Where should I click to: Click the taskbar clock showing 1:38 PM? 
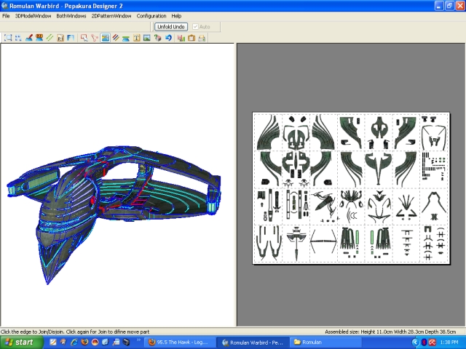(x=449, y=342)
